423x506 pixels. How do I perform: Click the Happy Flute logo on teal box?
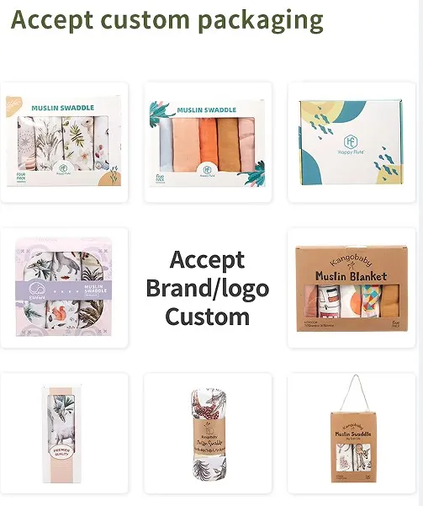click(351, 144)
